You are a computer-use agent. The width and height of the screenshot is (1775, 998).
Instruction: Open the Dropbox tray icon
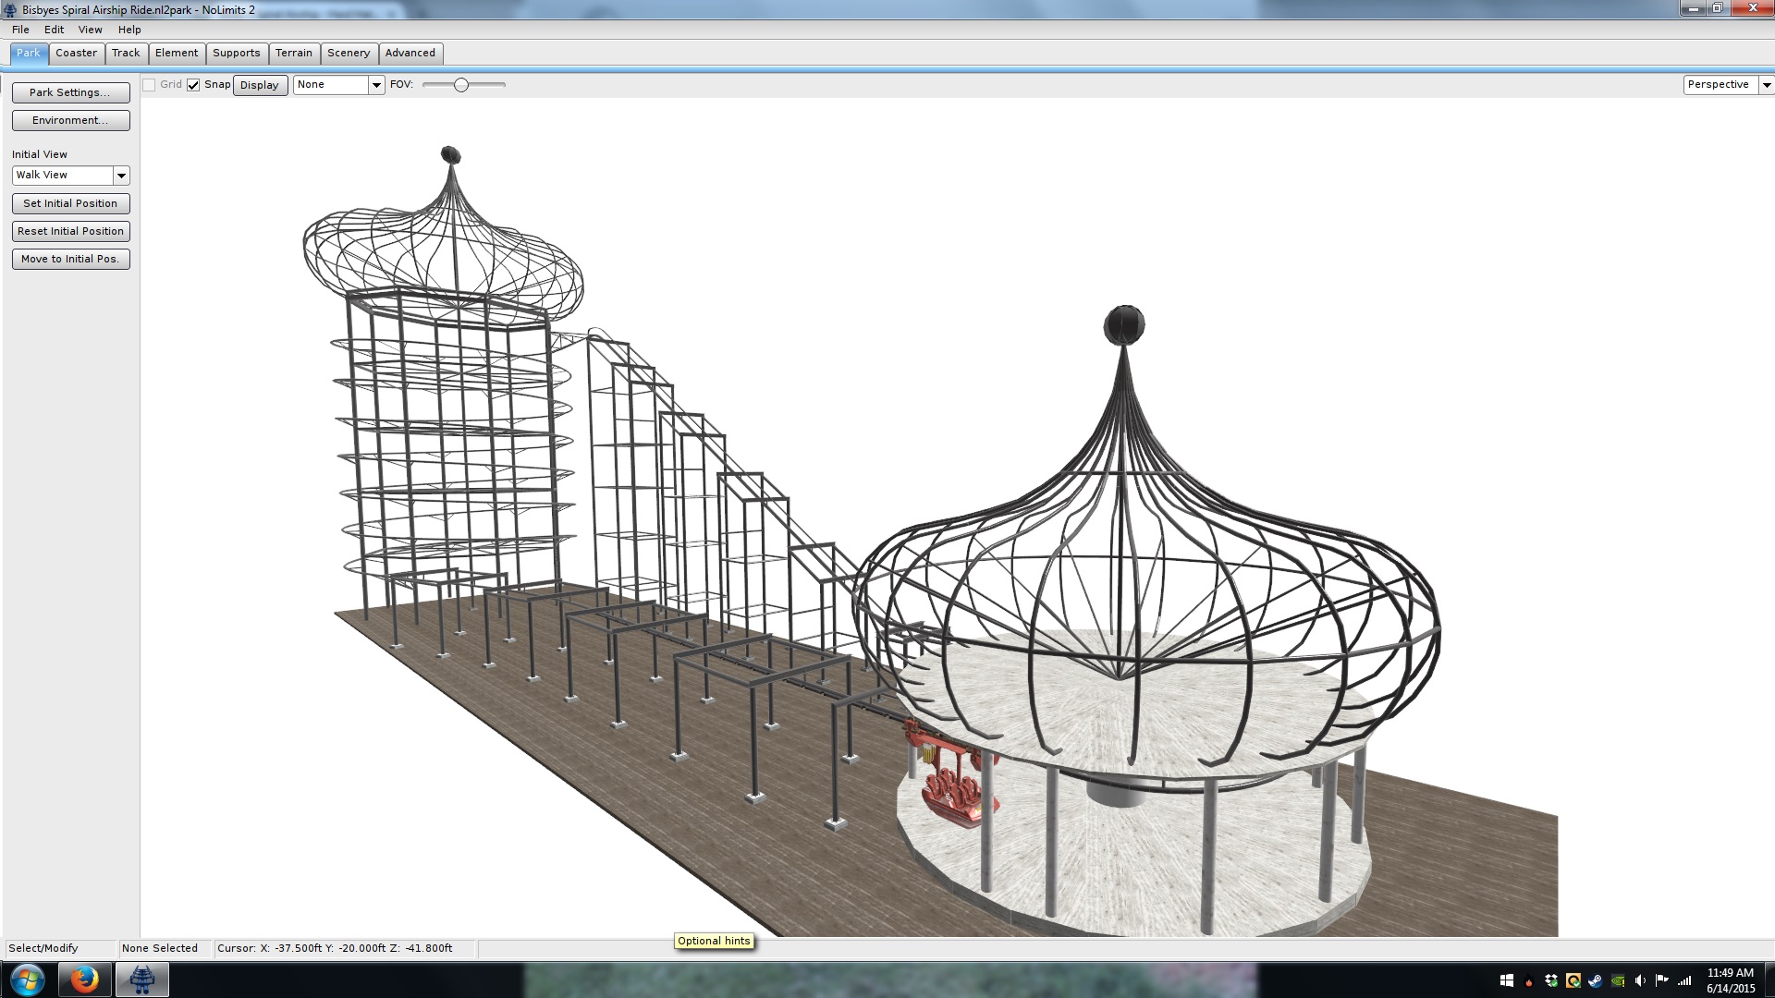click(x=1551, y=980)
